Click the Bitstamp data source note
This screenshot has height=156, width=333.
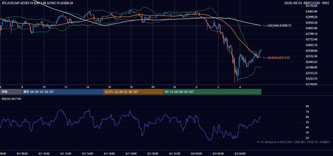(x=293, y=142)
